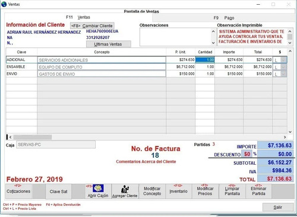Click the Total column header

258,52
